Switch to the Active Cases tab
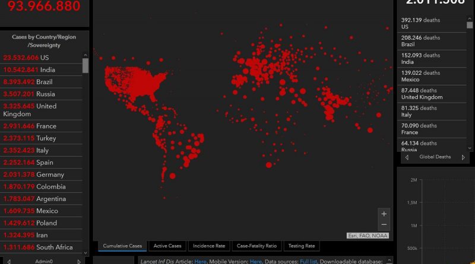This screenshot has width=475, height=264. [168, 246]
